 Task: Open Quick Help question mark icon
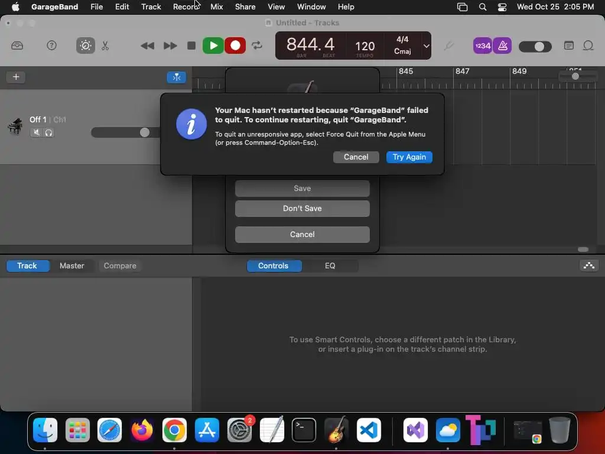click(x=51, y=46)
